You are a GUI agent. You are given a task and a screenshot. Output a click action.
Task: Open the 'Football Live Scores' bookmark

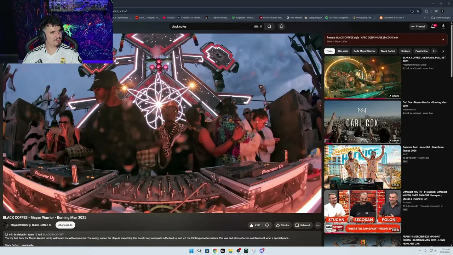pyautogui.click(x=190, y=17)
